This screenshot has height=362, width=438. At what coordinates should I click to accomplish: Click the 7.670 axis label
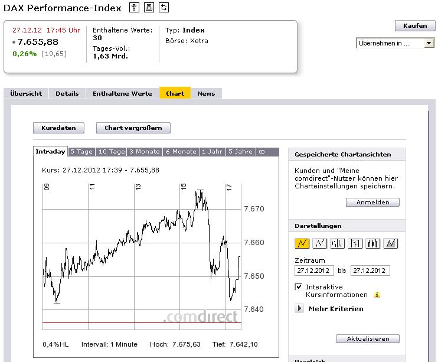254,209
